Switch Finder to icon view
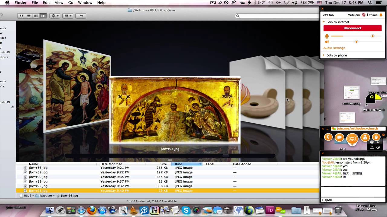387x217 pixels. click(21, 16)
